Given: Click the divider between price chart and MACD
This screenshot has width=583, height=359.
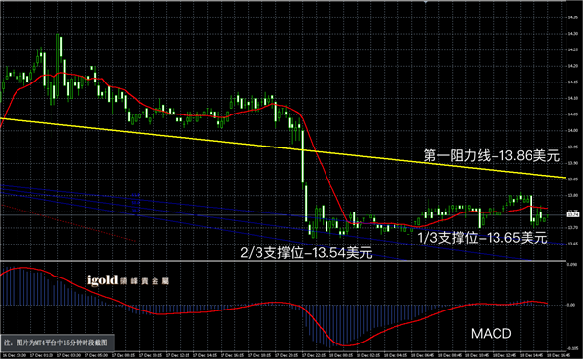Looking at the screenshot, I should [283, 261].
